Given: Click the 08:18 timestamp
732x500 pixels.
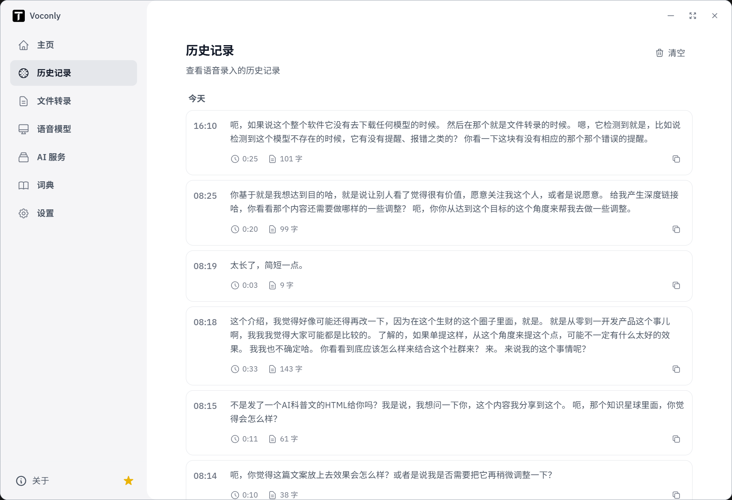Looking at the screenshot, I should tap(205, 322).
